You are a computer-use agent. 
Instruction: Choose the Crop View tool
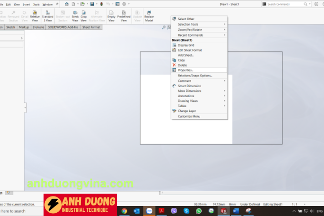pyautogui.click(x=83, y=16)
